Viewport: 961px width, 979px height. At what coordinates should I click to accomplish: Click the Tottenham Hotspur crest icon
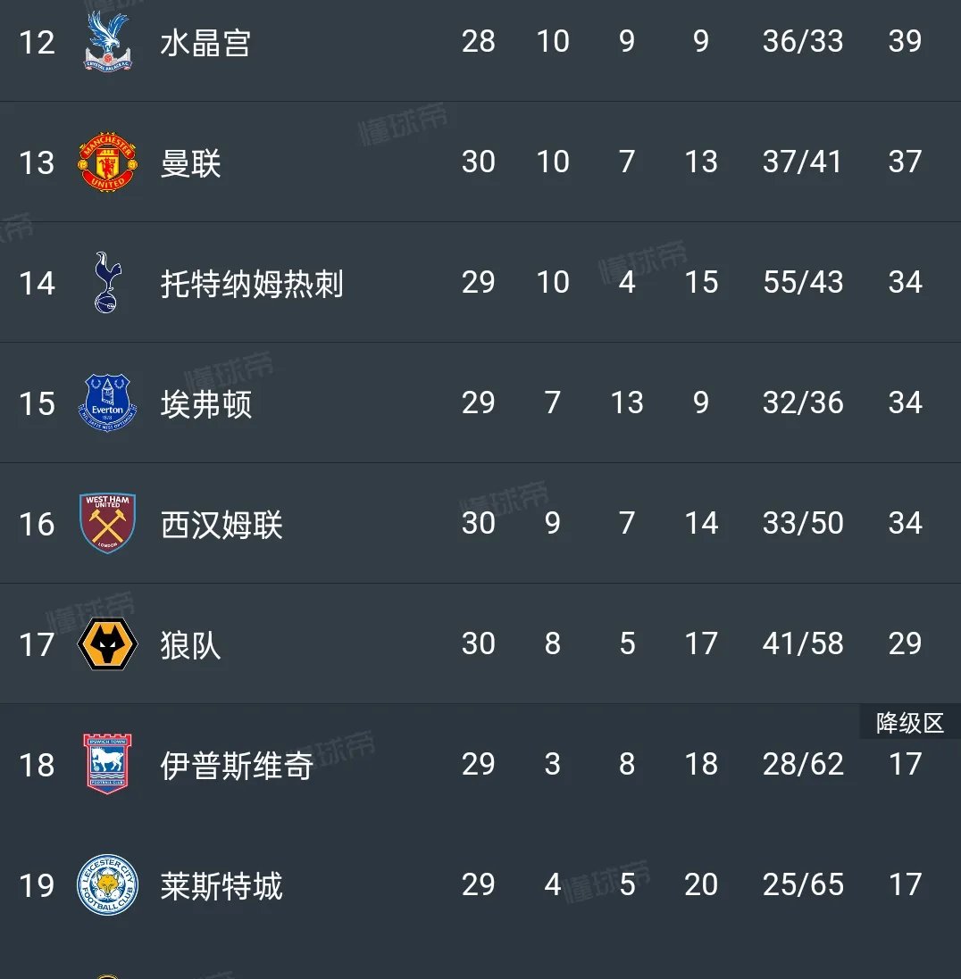106,283
